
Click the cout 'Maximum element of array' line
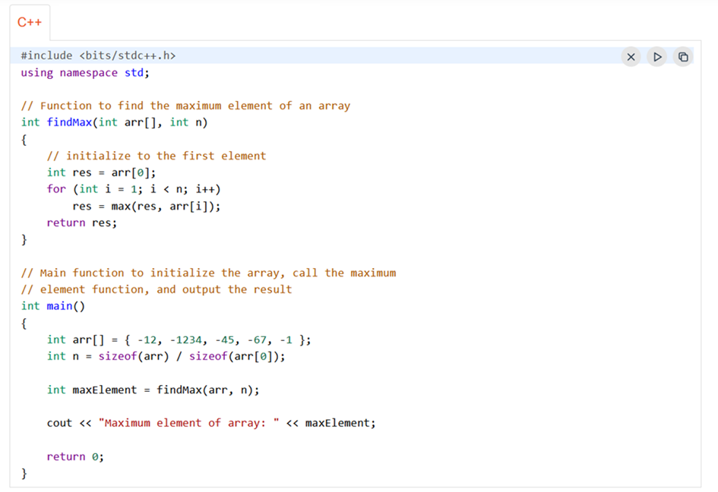pyautogui.click(x=211, y=423)
